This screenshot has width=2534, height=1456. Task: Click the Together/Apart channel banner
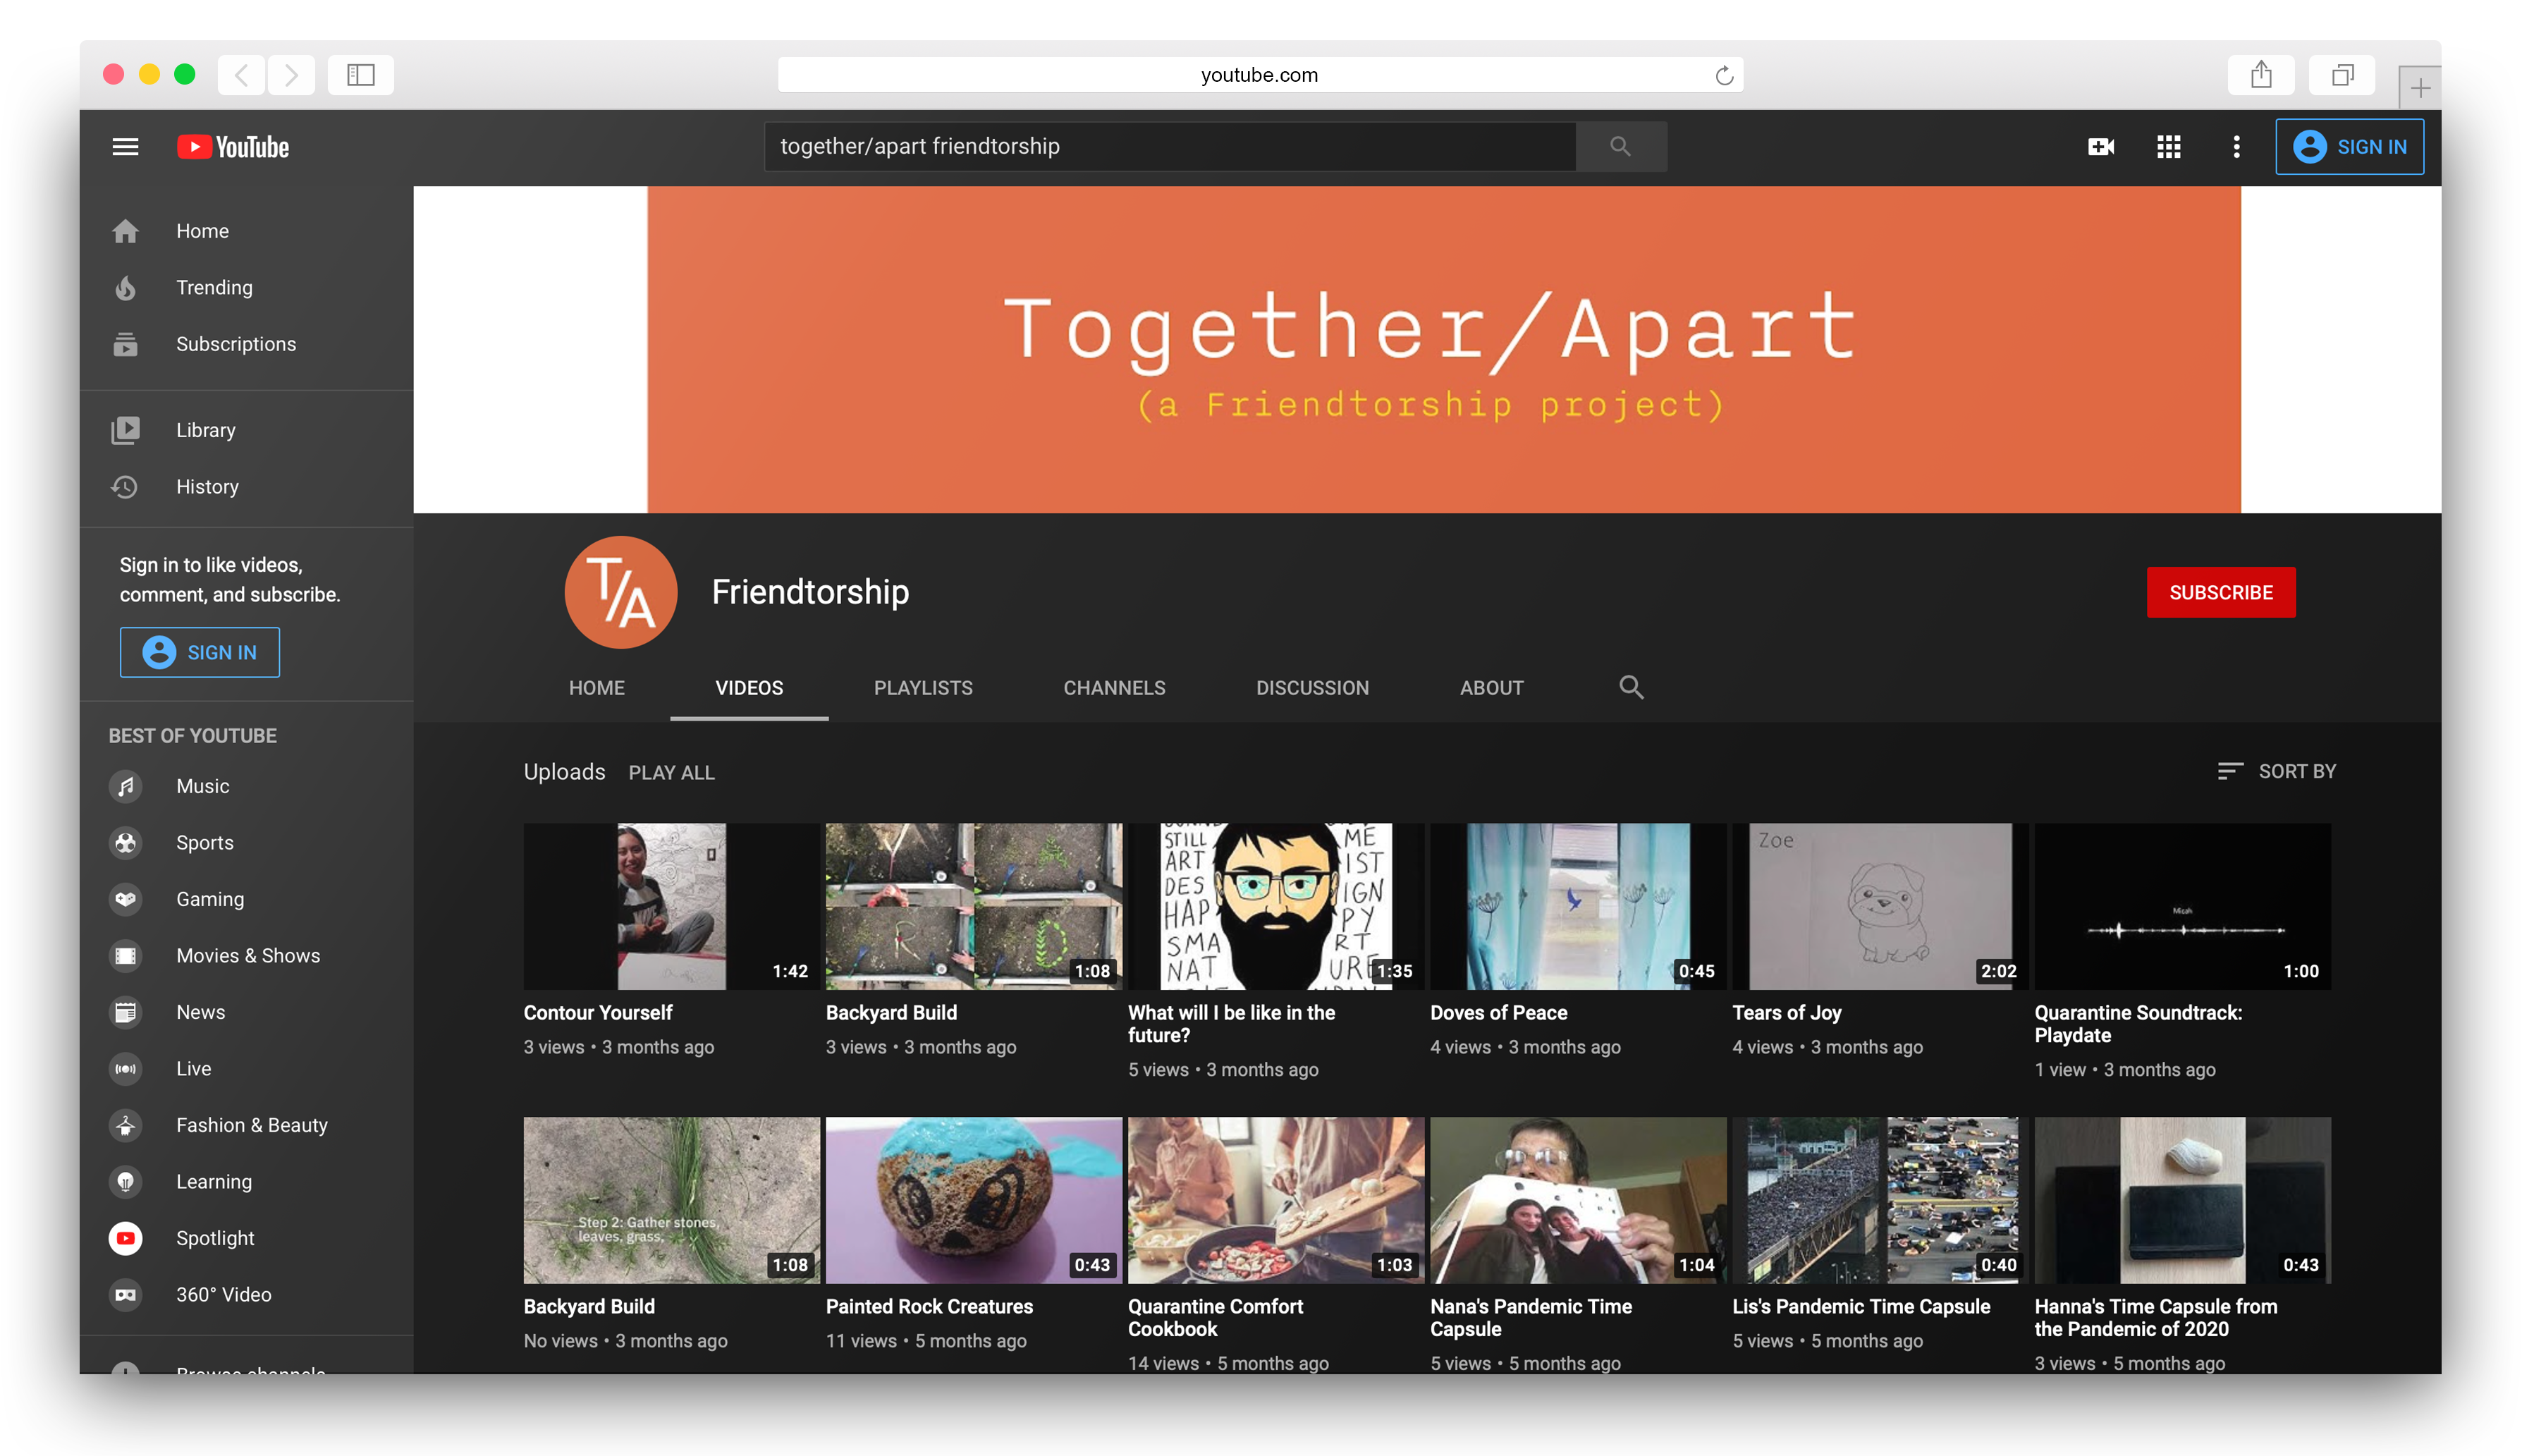1427,349
